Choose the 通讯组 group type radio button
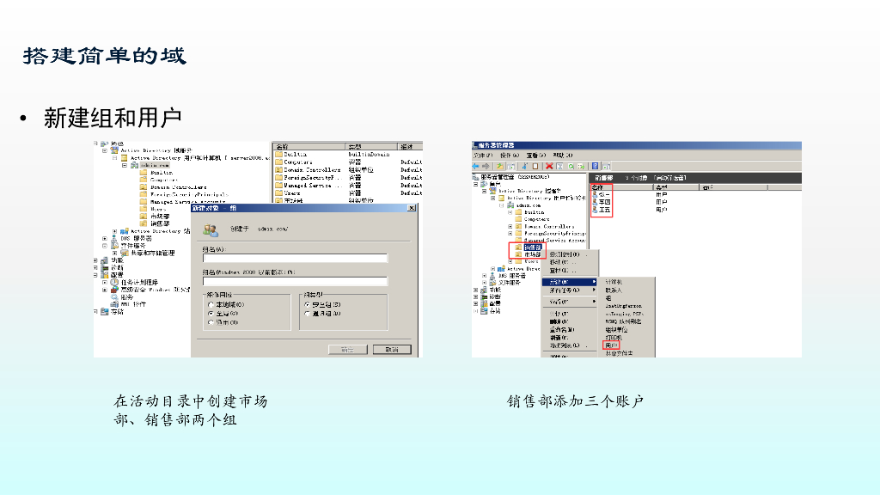 [x=306, y=315]
